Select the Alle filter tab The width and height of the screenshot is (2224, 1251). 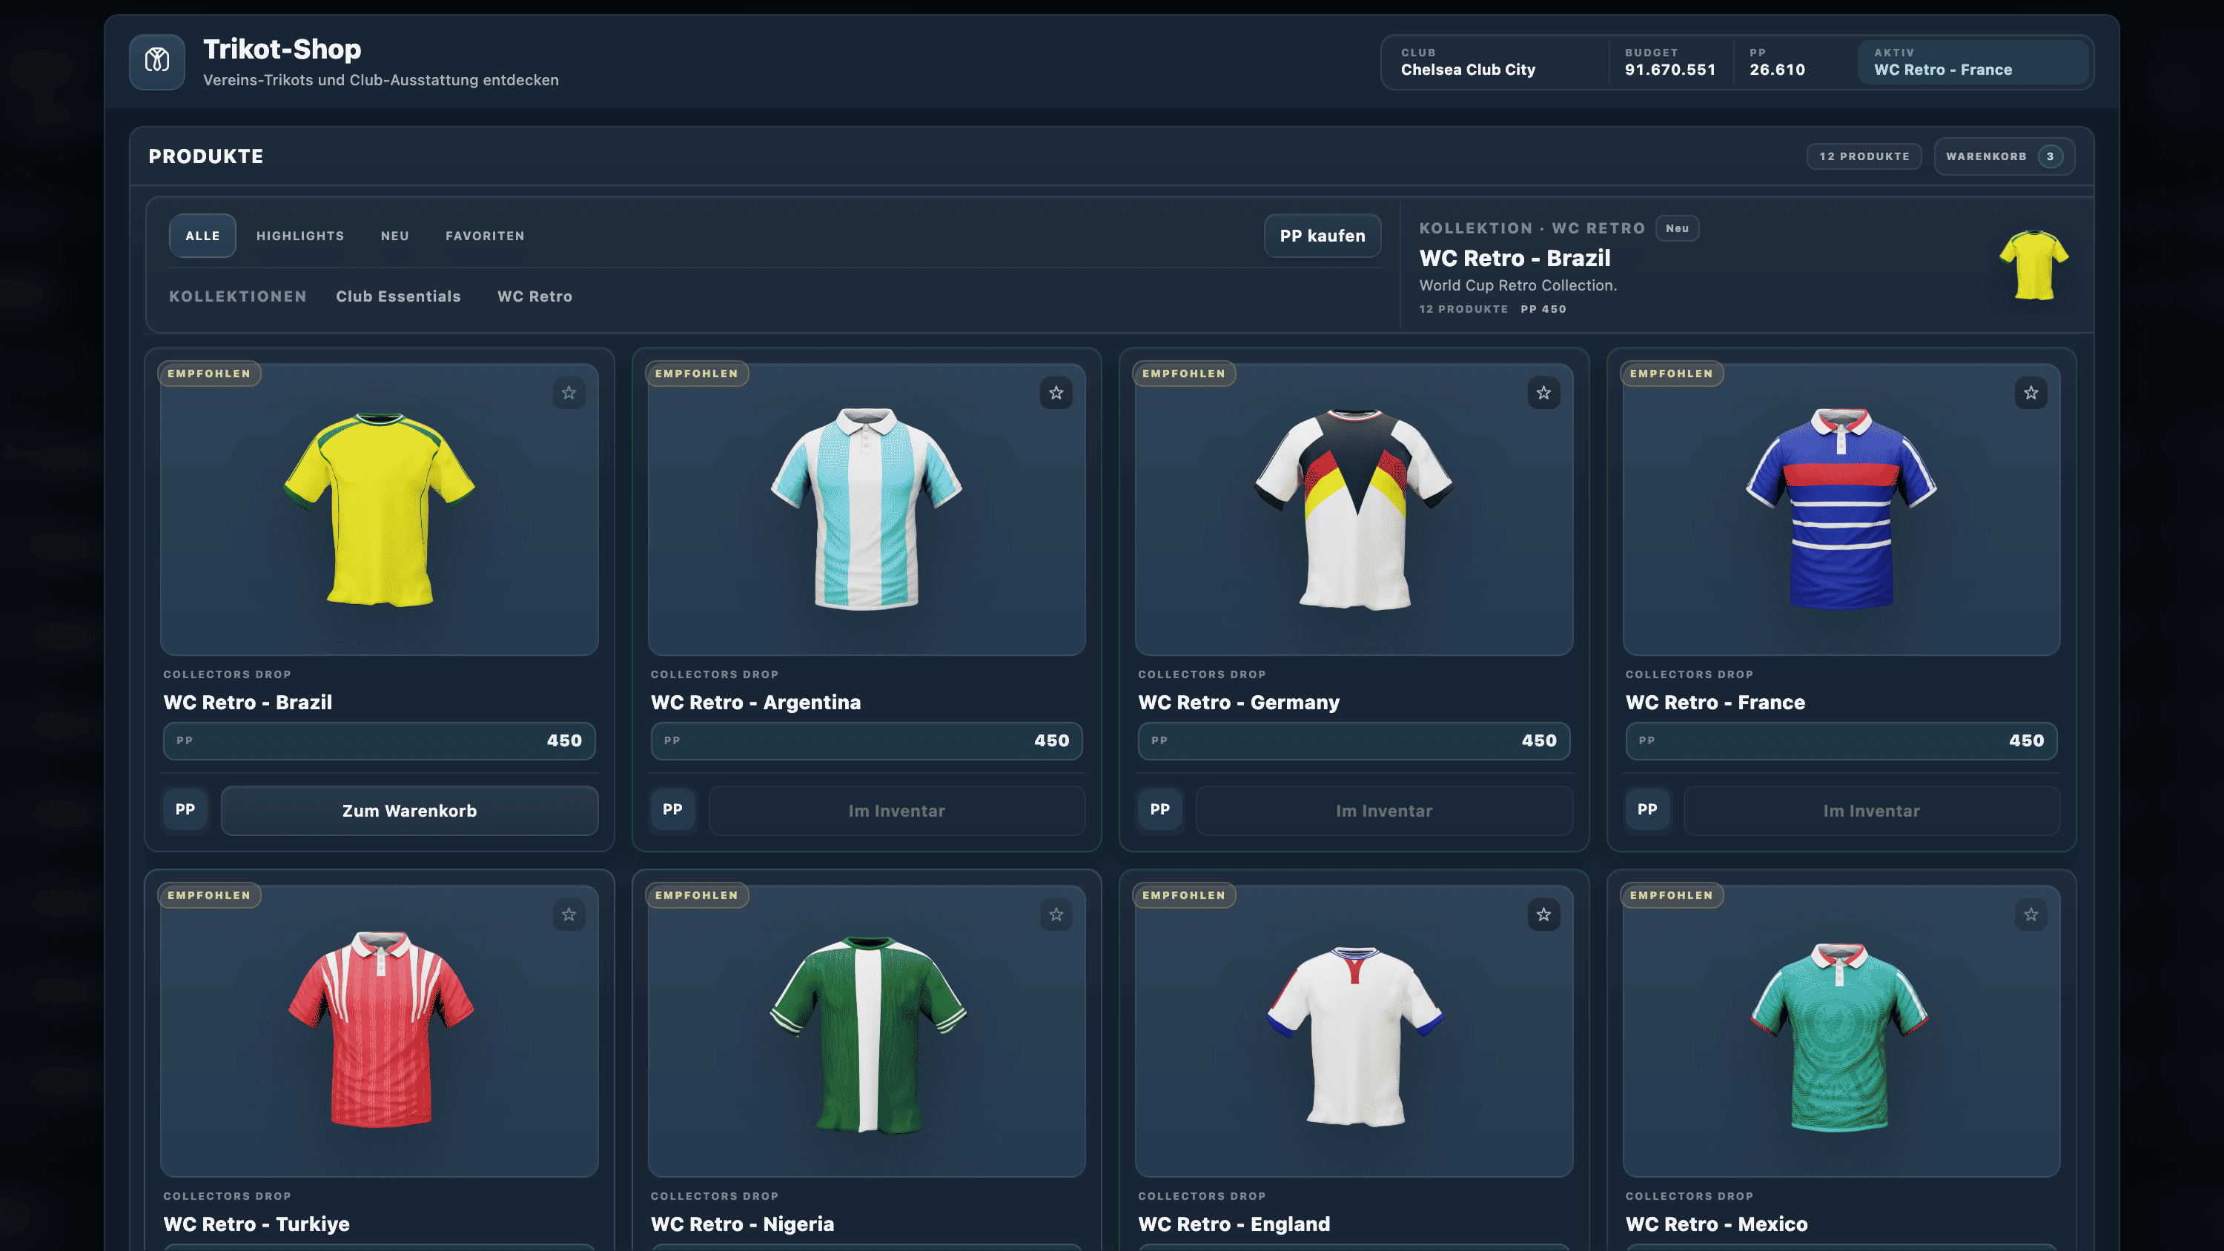click(x=202, y=236)
